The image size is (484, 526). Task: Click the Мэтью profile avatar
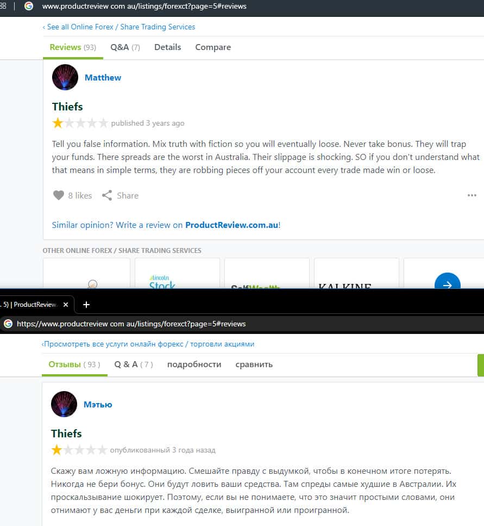pyautogui.click(x=64, y=404)
